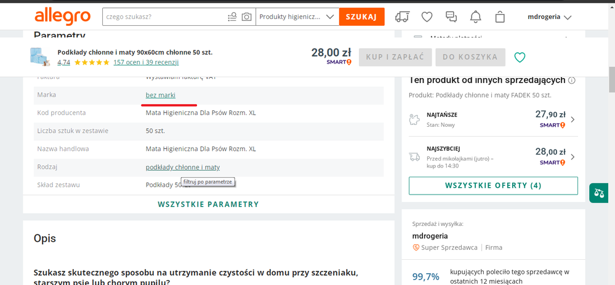Click the truck icon by NAJSZYBCIEJ
Viewport: 615px width, 285px height.
tap(414, 157)
